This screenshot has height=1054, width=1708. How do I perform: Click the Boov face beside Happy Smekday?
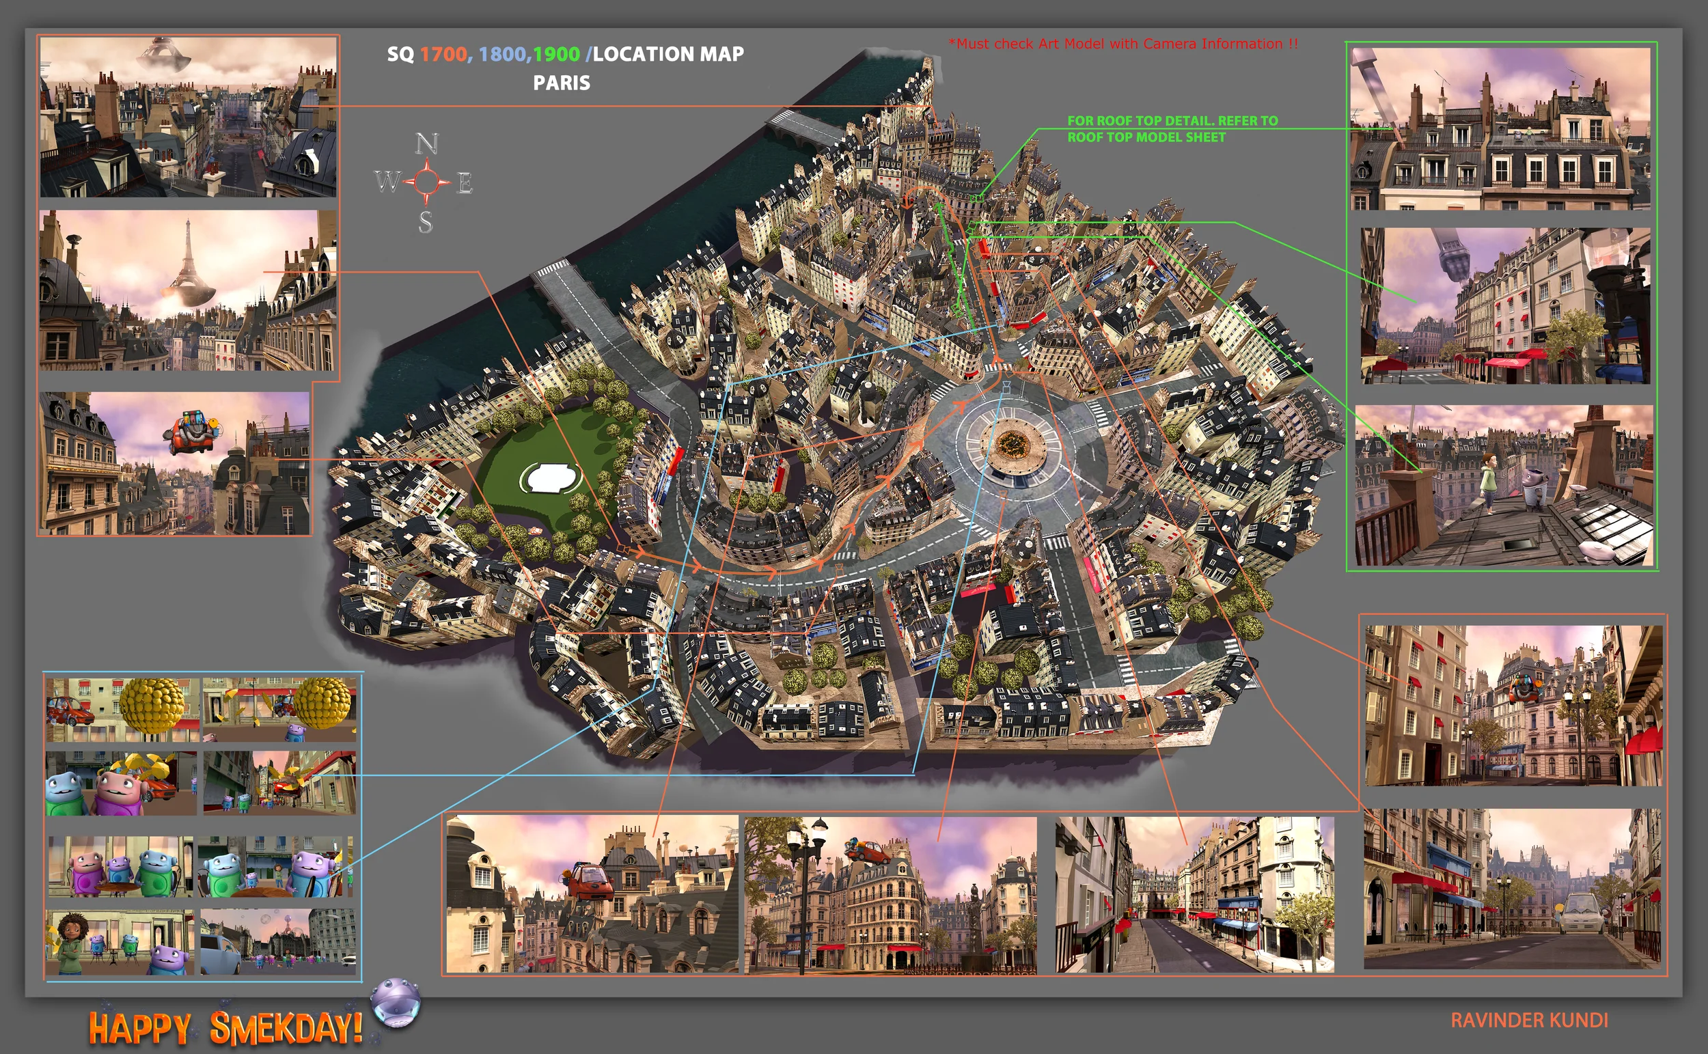point(396,1002)
